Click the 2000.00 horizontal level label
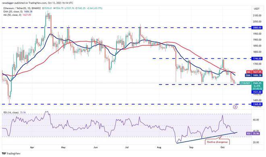This screenshot has width=266, height=157. 257,28
